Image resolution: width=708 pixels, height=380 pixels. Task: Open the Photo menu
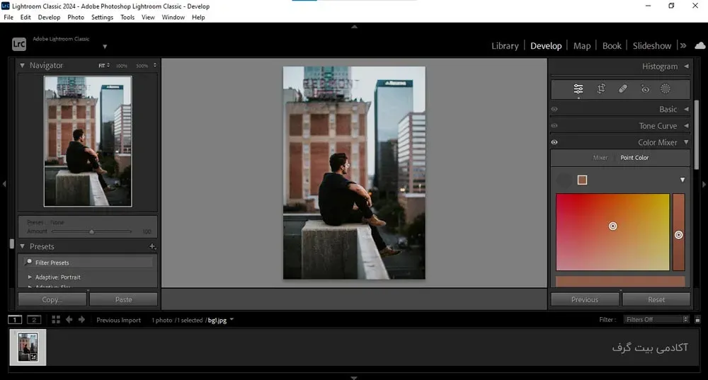76,17
